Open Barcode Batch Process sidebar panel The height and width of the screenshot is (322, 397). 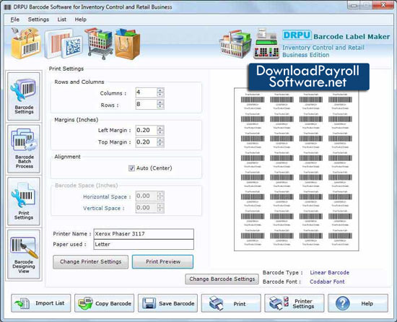[24, 149]
